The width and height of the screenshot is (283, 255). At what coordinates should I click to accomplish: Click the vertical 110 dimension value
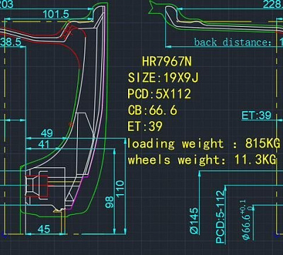pyautogui.click(x=120, y=188)
